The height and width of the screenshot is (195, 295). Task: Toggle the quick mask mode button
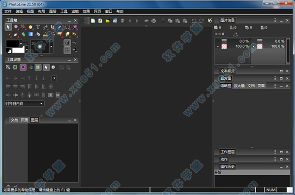67,43
